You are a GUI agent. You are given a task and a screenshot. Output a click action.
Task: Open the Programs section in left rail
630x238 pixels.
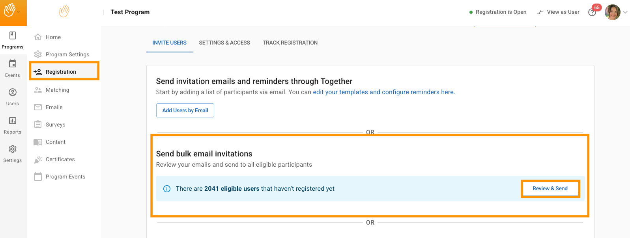[13, 40]
